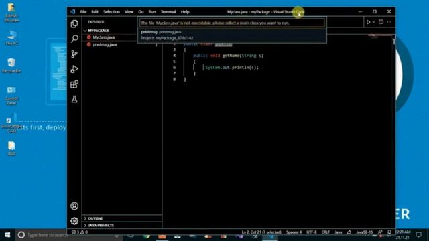Open the Extensions view
This screenshot has width=429, height=241.
[x=74, y=84]
